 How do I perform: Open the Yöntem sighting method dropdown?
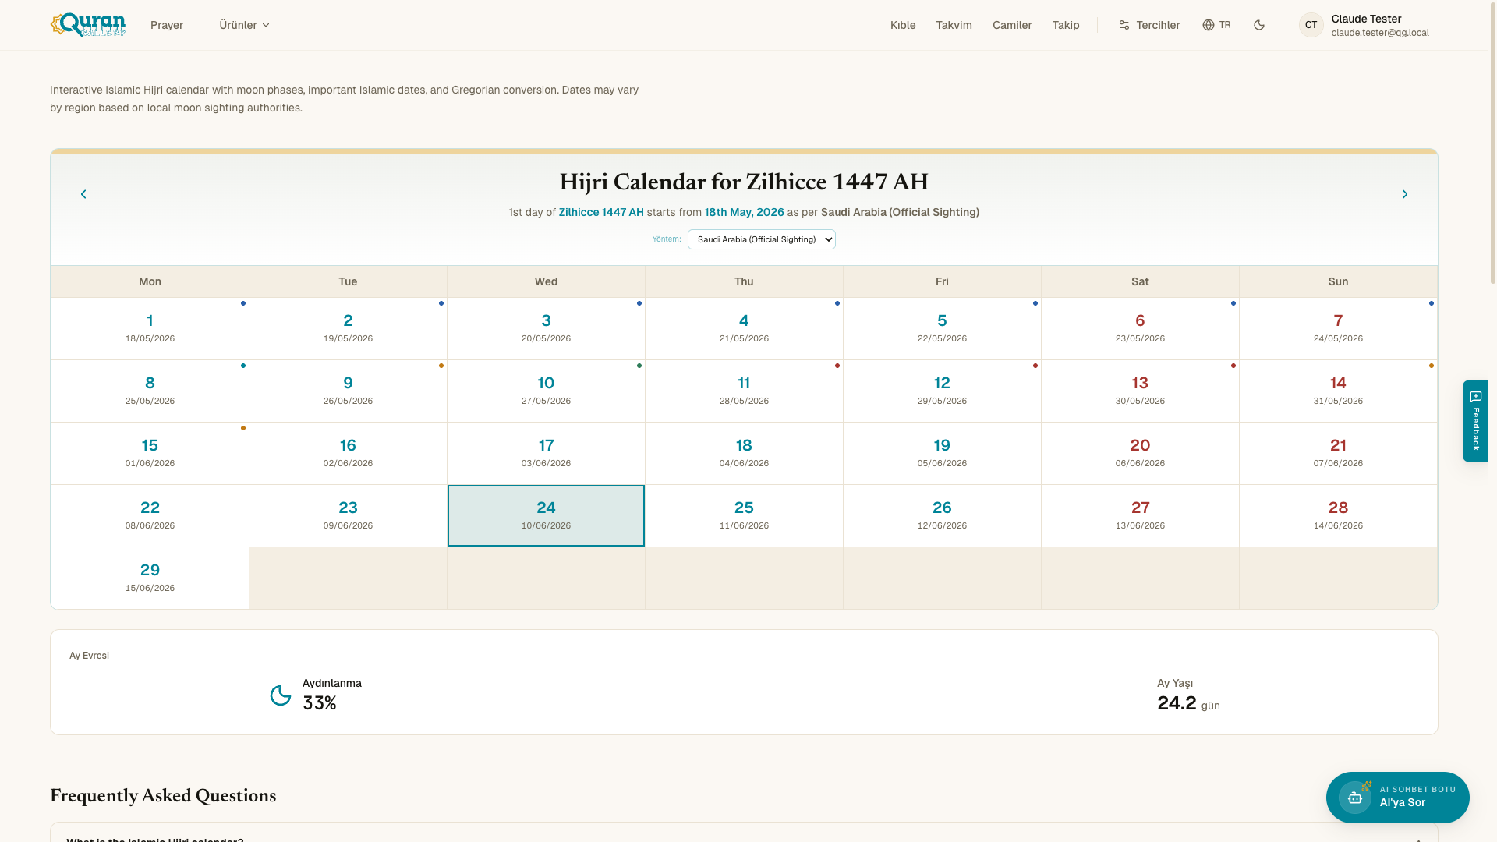[x=762, y=239]
